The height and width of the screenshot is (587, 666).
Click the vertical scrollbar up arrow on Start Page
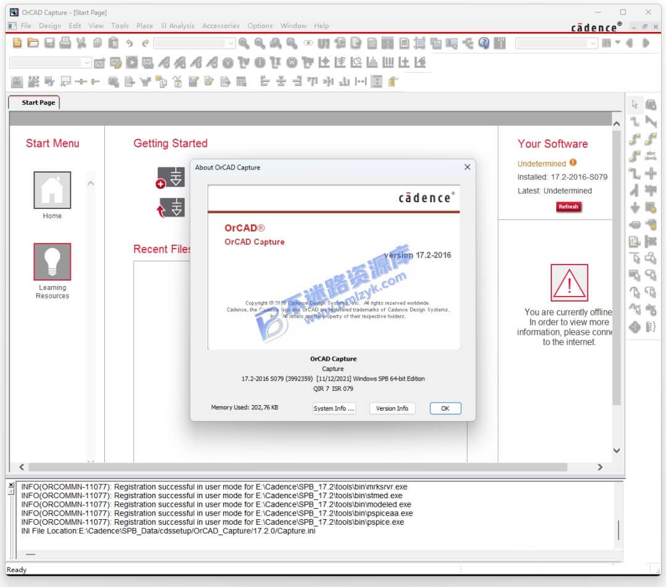(x=617, y=123)
